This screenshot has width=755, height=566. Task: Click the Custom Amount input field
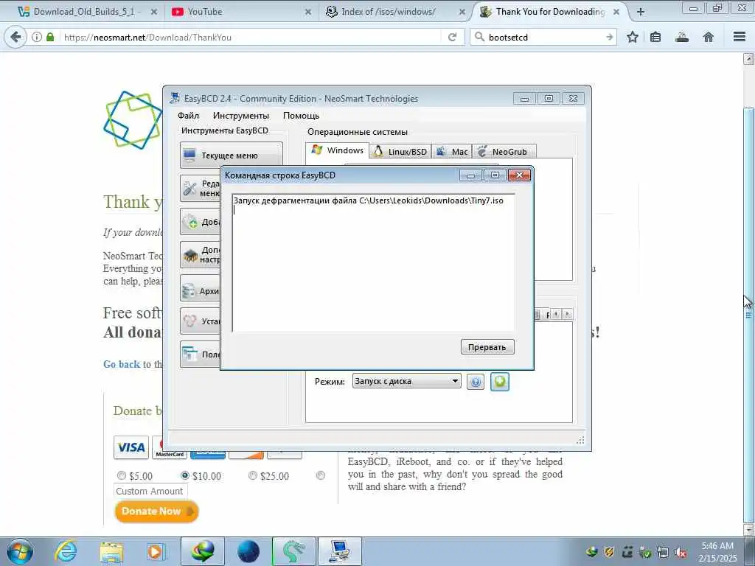click(x=150, y=491)
